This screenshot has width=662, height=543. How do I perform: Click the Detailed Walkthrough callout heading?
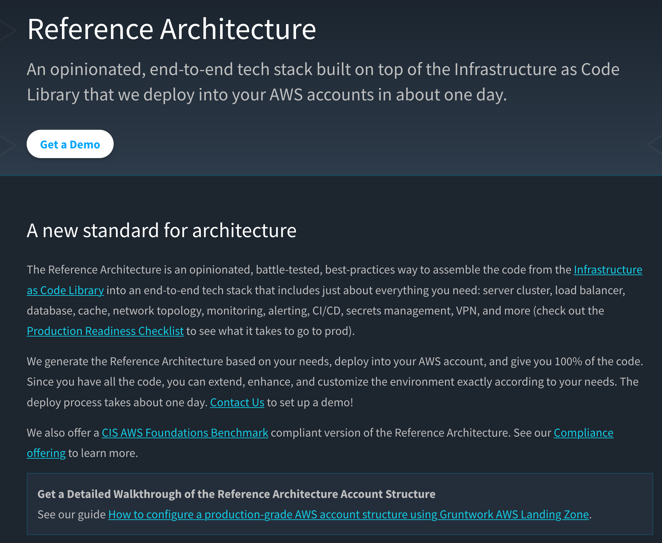point(236,494)
